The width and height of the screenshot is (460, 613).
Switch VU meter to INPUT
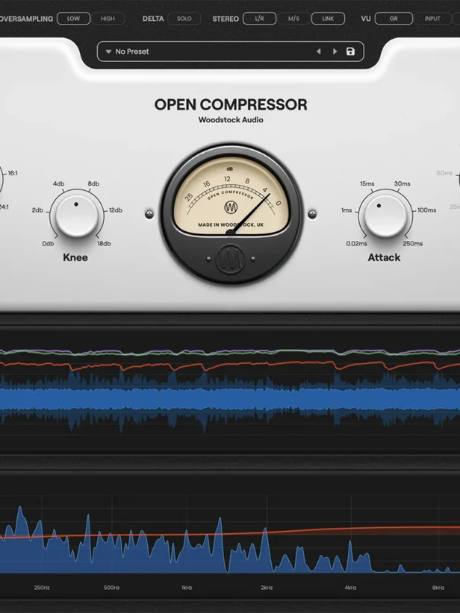point(432,19)
